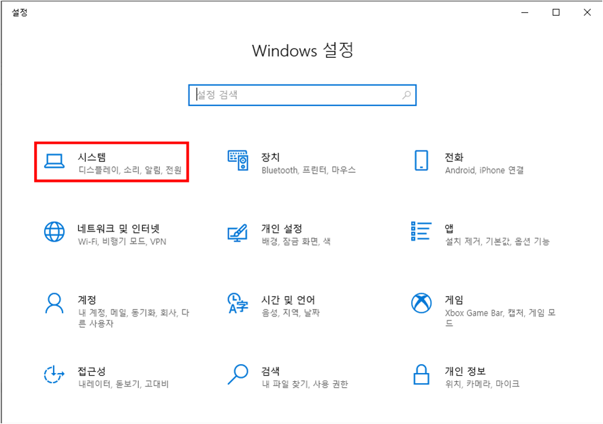Open the 개인 정보 padlock icon

point(421,374)
